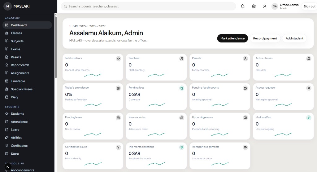Click the clipboard icon on Today's attendance card
317x172 pixels.
tap(118, 88)
